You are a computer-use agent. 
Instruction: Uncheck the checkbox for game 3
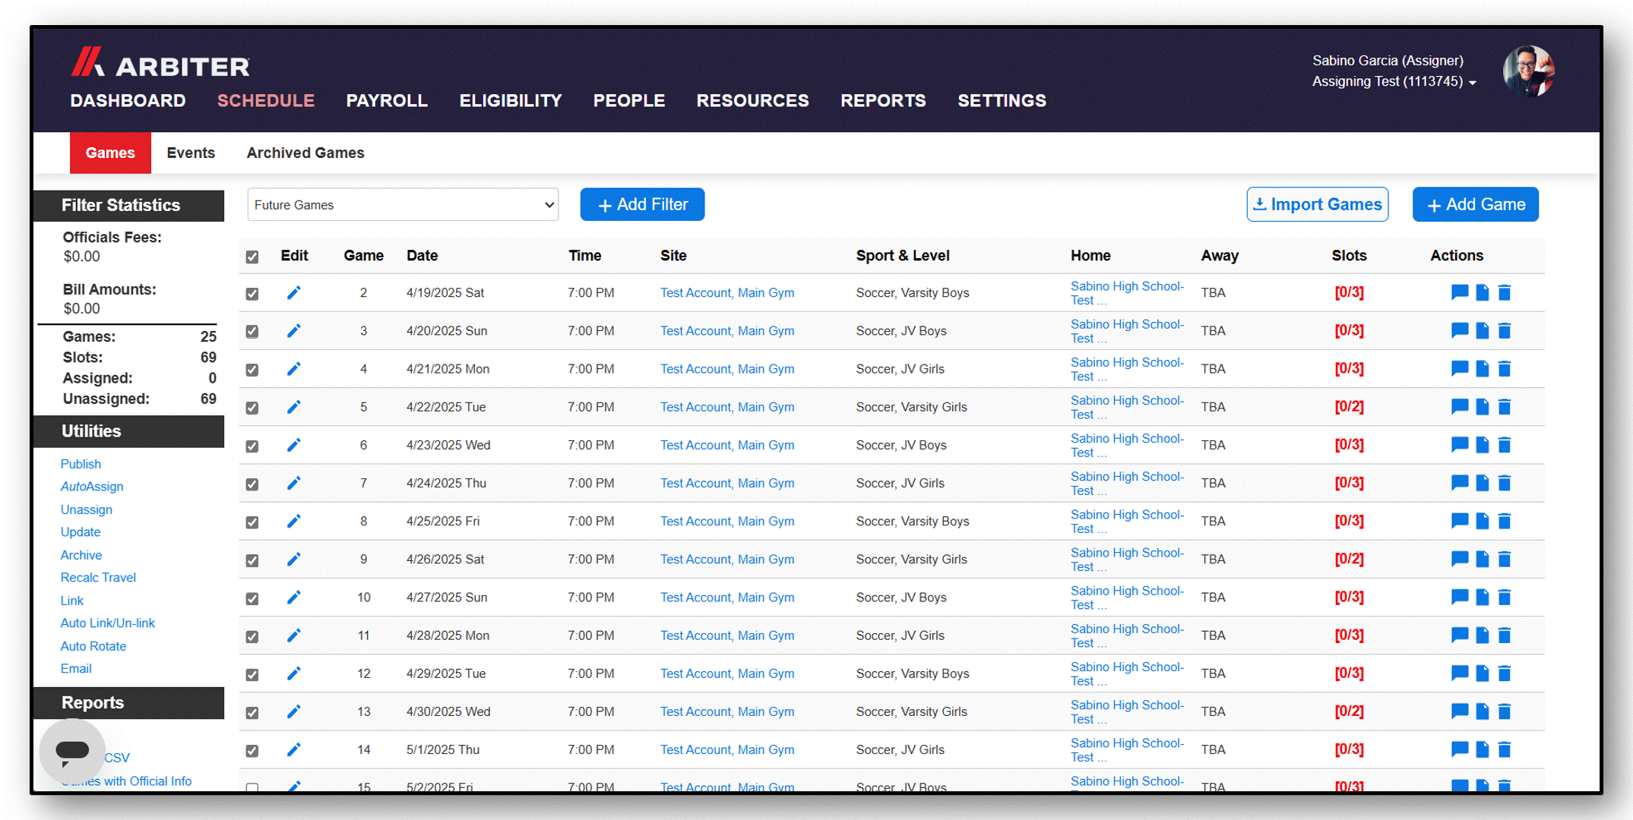coord(252,332)
